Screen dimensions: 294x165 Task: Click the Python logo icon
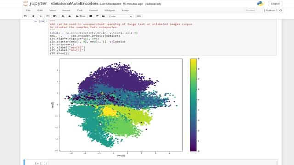[260, 4]
